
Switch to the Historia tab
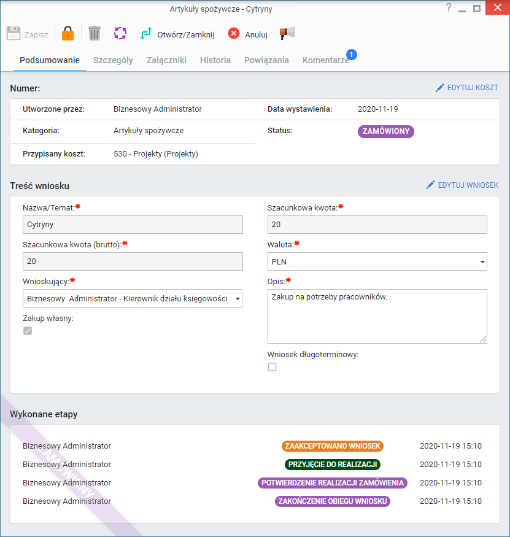tap(215, 60)
